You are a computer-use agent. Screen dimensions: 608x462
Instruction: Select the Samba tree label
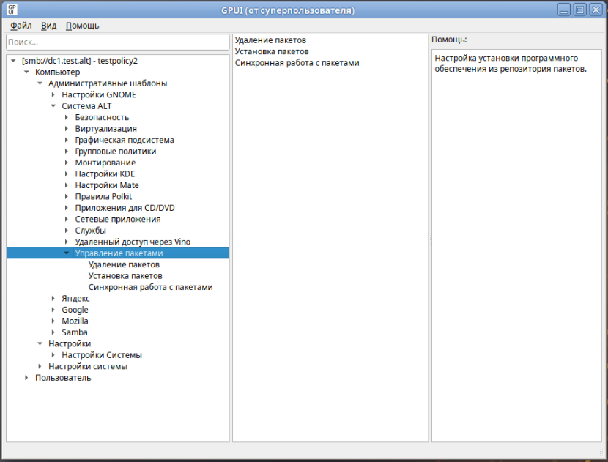(x=75, y=332)
